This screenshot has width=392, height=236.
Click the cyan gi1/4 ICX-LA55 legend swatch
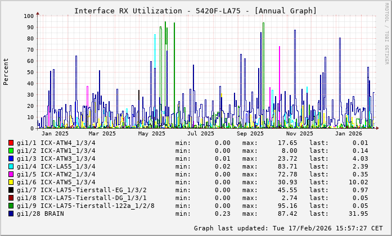(11, 166)
